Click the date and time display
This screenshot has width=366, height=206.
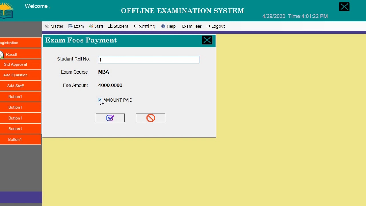pos(295,16)
